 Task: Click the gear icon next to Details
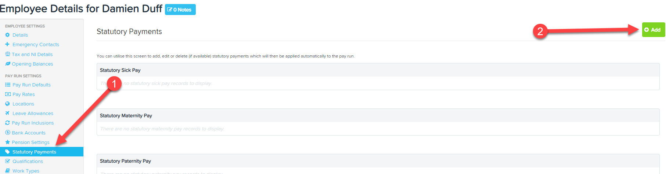(x=7, y=35)
